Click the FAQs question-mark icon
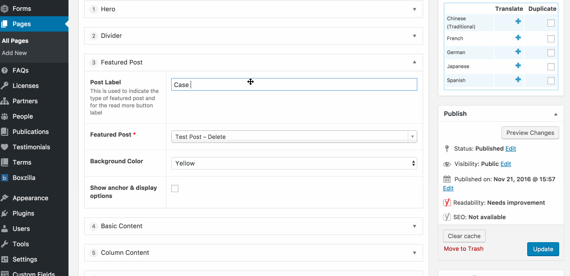Image resolution: width=570 pixels, height=276 pixels. pos(5,70)
